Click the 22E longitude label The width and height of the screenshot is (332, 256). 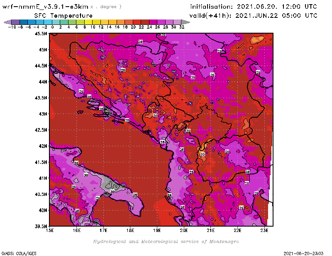coord(237,230)
